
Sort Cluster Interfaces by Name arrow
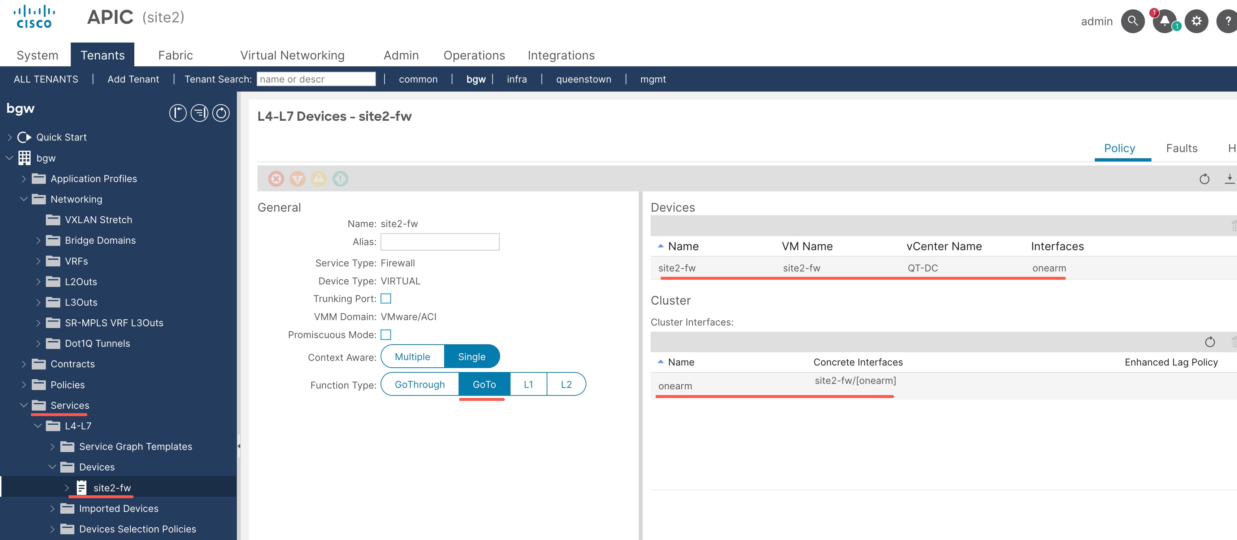click(x=660, y=362)
